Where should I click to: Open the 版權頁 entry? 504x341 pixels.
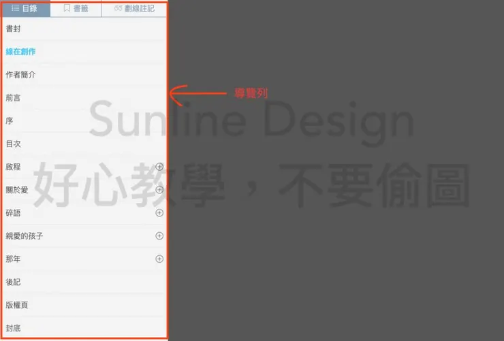(84, 305)
